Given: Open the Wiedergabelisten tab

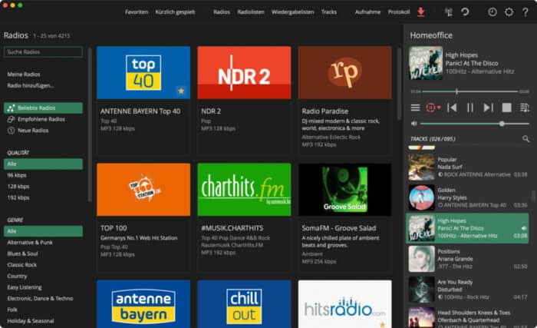Looking at the screenshot, I should pyautogui.click(x=292, y=12).
